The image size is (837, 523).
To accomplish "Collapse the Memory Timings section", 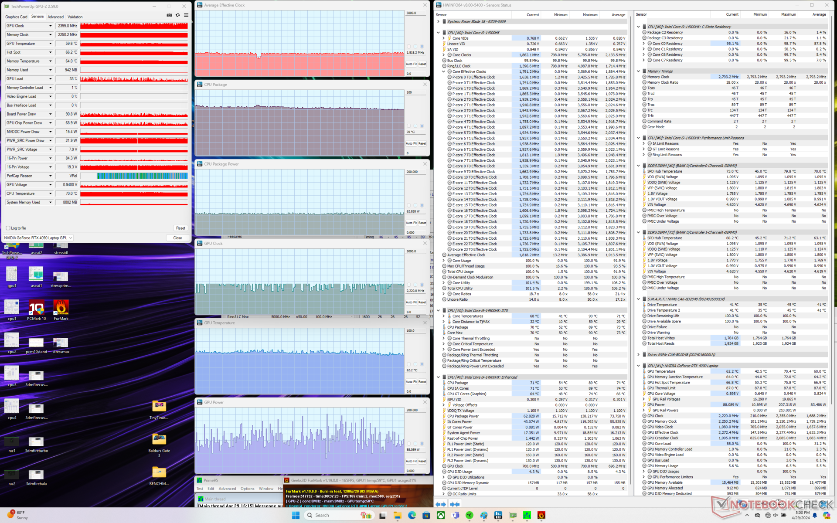I will point(639,71).
